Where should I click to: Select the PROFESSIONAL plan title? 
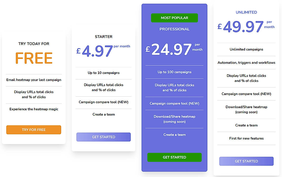tap(174, 29)
